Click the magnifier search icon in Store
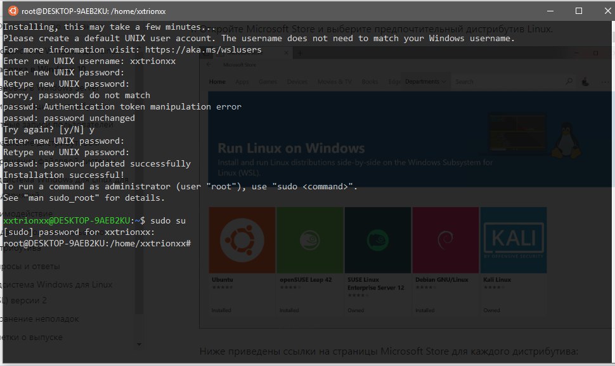 pyautogui.click(x=569, y=82)
